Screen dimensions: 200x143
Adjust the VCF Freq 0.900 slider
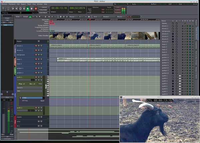[33, 98]
